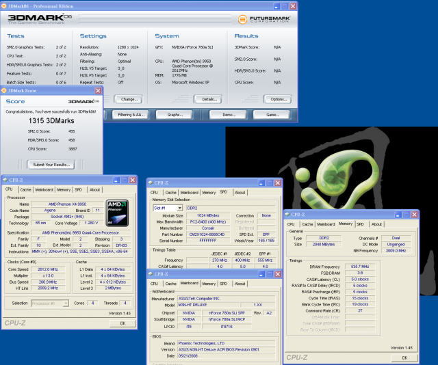Click the CPU-Z icon in the Mainboard window title bar
438x365 pixels.
pos(151,274)
